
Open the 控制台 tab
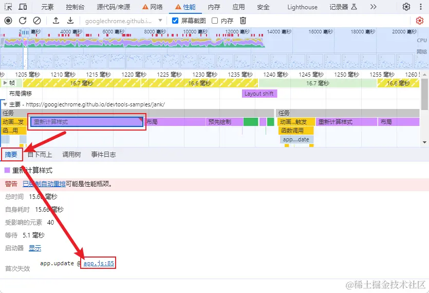coord(75,7)
